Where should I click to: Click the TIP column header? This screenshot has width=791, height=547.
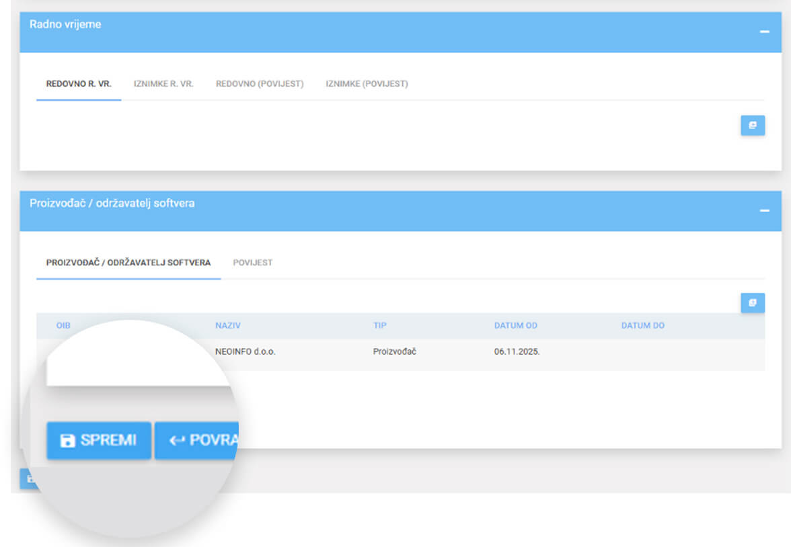coord(380,326)
